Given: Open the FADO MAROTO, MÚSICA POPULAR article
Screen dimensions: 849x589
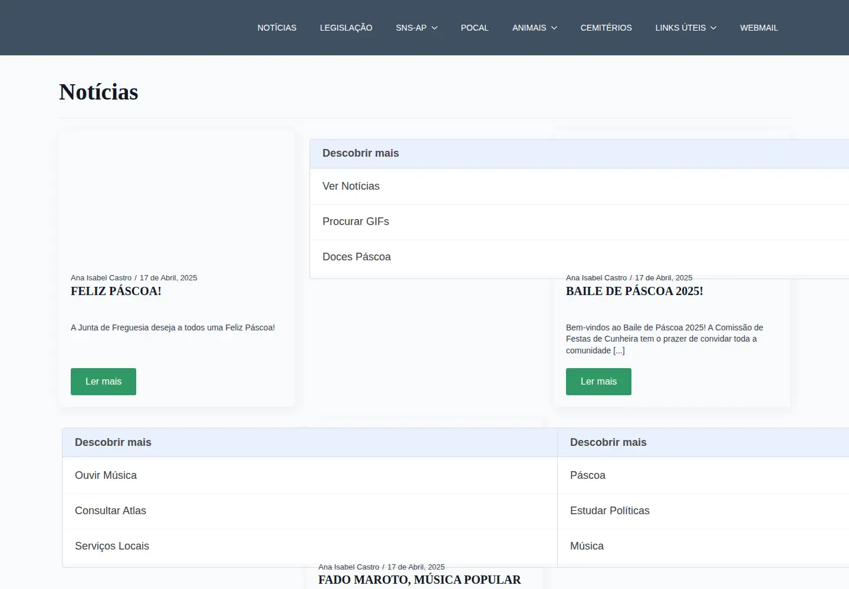Looking at the screenshot, I should [x=419, y=580].
